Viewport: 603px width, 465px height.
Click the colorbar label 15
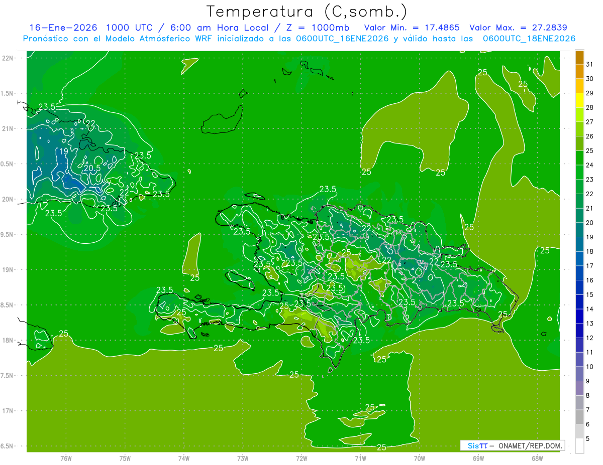click(589, 294)
